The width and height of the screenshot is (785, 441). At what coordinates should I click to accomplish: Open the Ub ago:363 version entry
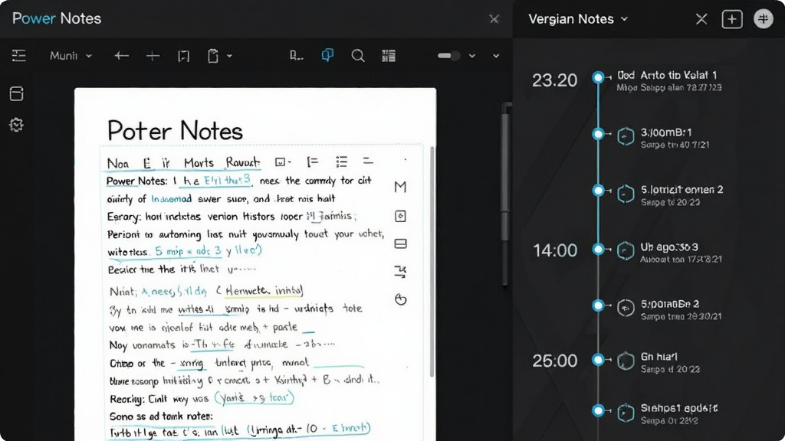[x=681, y=253]
